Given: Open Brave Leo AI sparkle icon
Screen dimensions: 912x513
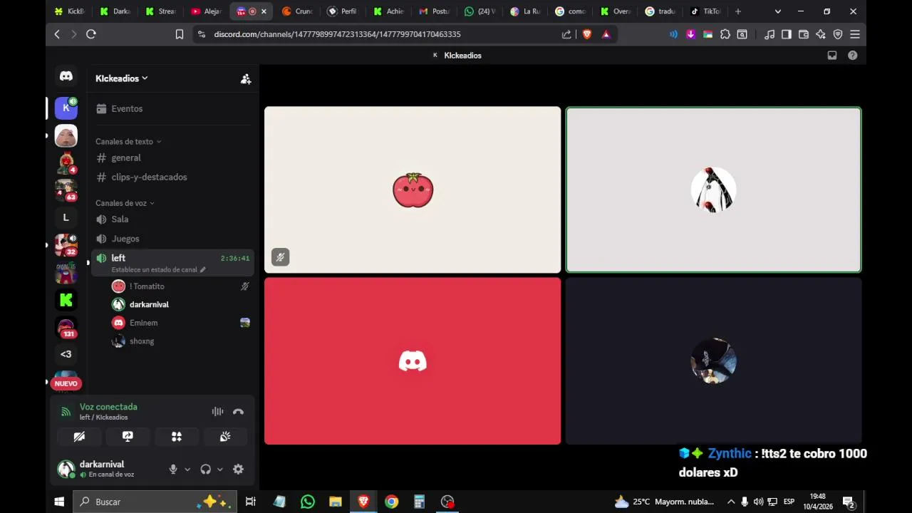Looking at the screenshot, I should (x=821, y=34).
